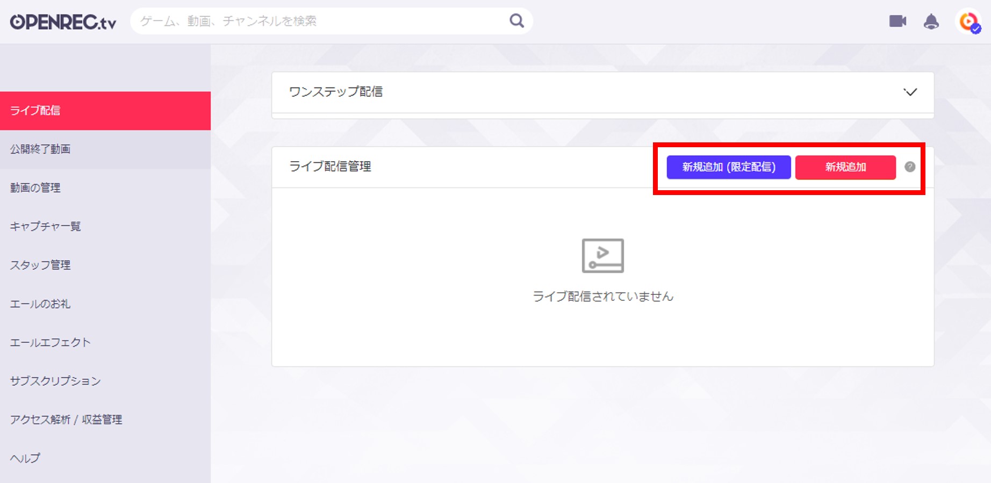Focus the search box for games and channels
The height and width of the screenshot is (483, 991).
332,21
